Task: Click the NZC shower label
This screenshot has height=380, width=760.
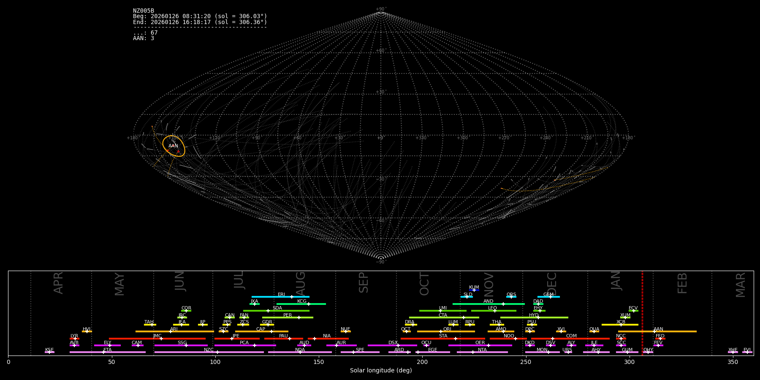Action: 209,350
